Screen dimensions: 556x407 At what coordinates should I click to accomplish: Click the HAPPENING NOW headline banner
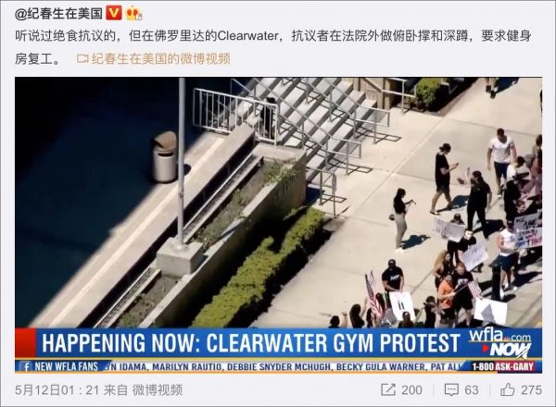click(x=251, y=343)
